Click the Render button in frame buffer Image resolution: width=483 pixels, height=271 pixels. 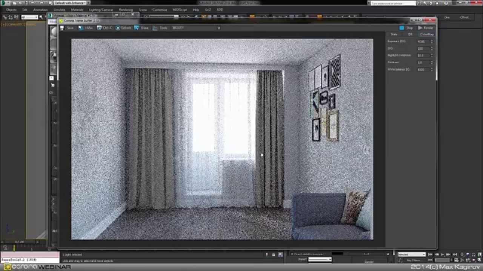pos(426,28)
